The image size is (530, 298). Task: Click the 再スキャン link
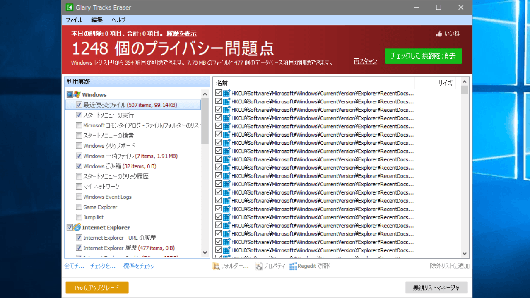[366, 61]
